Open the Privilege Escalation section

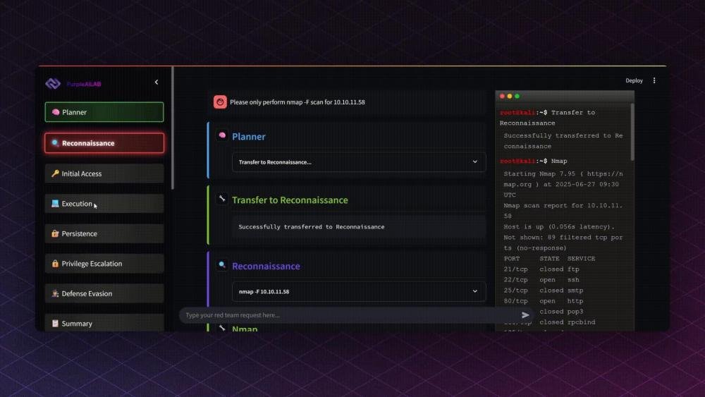[104, 264]
